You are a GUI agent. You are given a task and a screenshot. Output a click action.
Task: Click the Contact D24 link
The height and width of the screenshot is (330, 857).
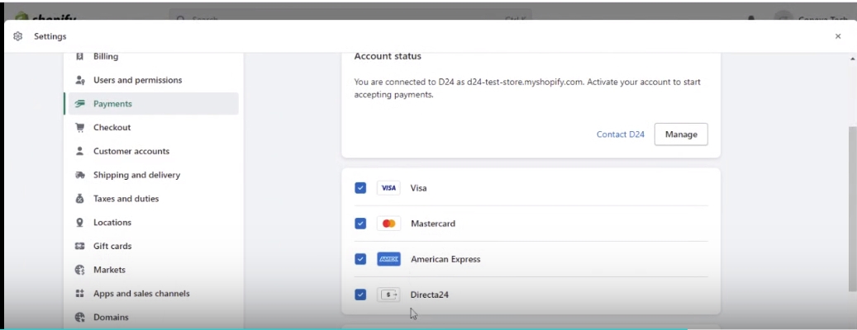pyautogui.click(x=620, y=134)
